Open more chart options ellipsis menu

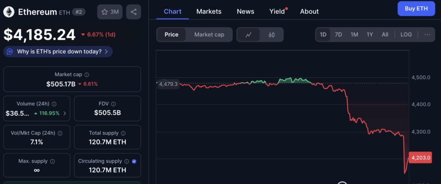tap(427, 34)
